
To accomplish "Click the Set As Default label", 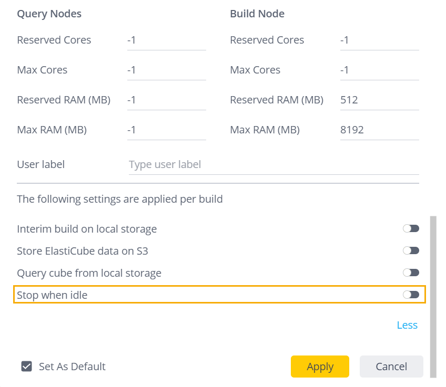I will coord(72,367).
